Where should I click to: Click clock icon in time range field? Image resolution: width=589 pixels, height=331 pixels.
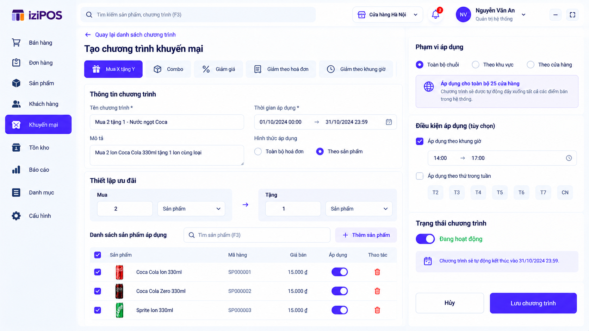click(x=569, y=158)
